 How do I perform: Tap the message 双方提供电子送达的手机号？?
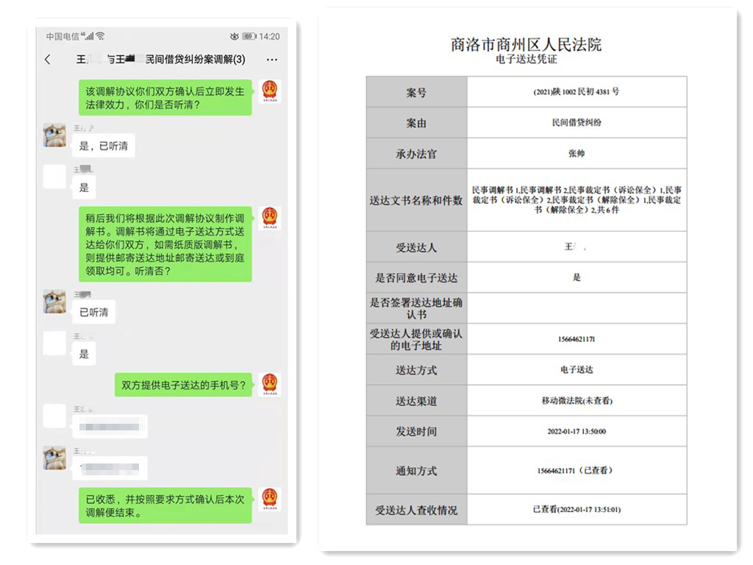coord(183,385)
